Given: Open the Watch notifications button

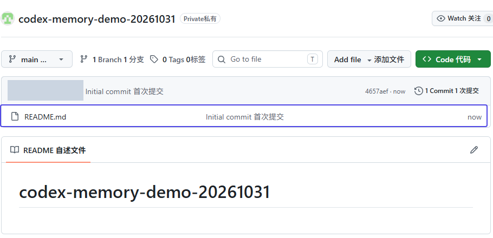Looking at the screenshot, I should click(462, 18).
